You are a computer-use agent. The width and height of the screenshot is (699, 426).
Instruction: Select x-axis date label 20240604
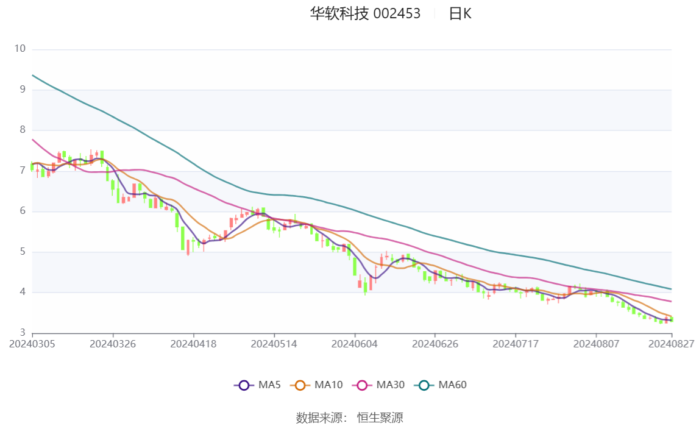click(x=355, y=344)
